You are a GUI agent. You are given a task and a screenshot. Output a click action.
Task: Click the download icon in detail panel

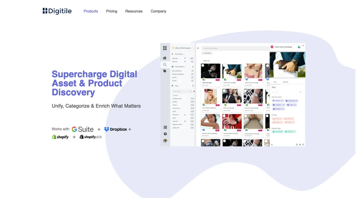272,144
